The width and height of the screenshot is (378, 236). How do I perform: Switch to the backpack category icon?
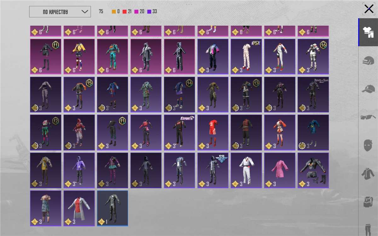pyautogui.click(x=368, y=202)
